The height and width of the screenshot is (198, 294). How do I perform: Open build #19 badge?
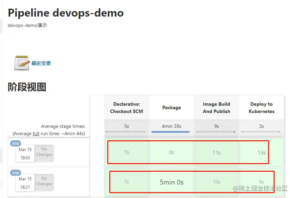(x=16, y=143)
